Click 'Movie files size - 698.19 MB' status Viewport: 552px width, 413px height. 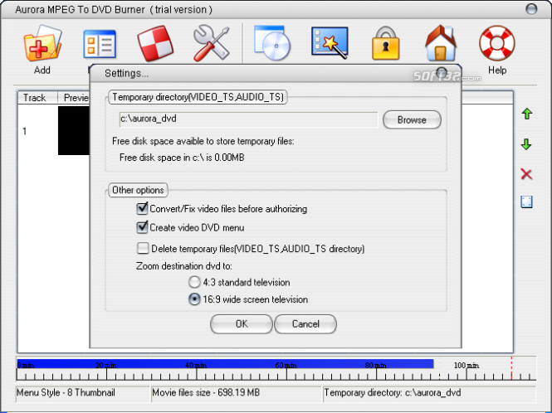click(x=206, y=392)
